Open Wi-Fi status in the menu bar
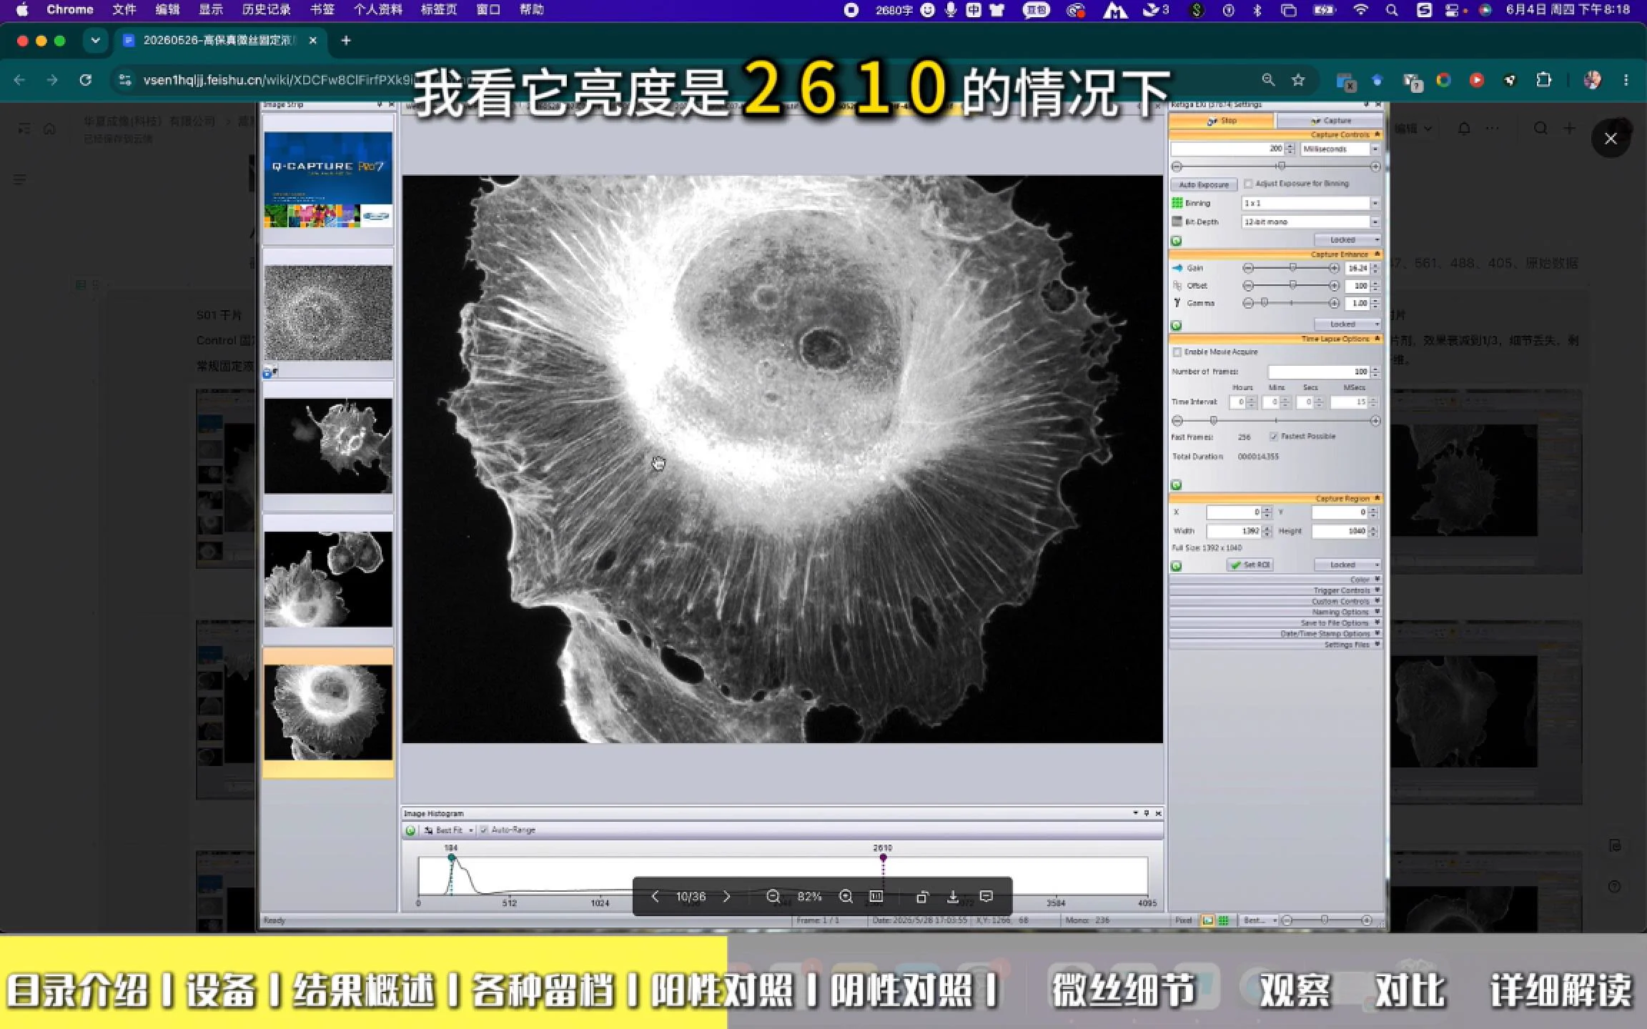Viewport: 1647px width, 1029px height. [x=1360, y=10]
